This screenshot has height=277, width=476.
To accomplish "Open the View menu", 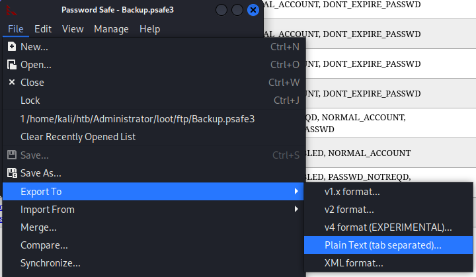I will click(73, 29).
